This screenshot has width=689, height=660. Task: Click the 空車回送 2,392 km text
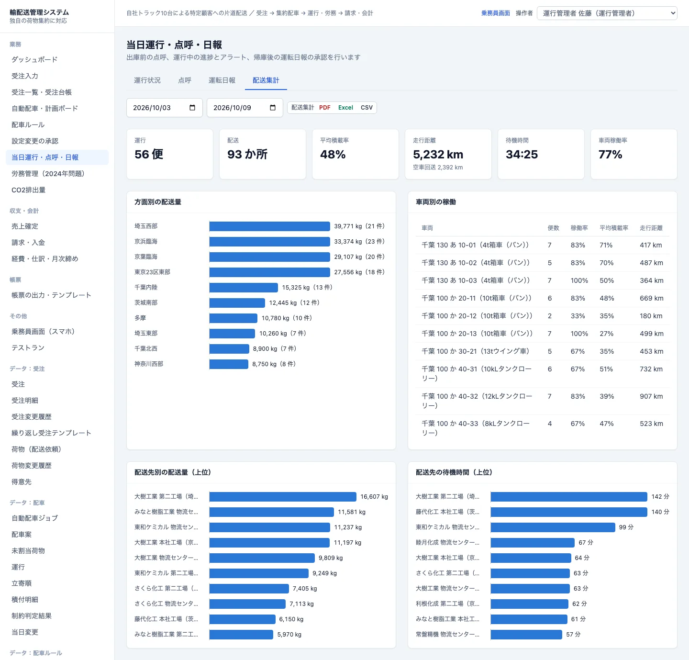(438, 168)
